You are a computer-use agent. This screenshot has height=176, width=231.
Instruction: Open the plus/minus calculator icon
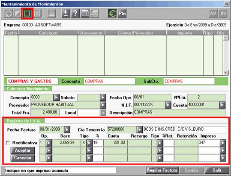66,14
